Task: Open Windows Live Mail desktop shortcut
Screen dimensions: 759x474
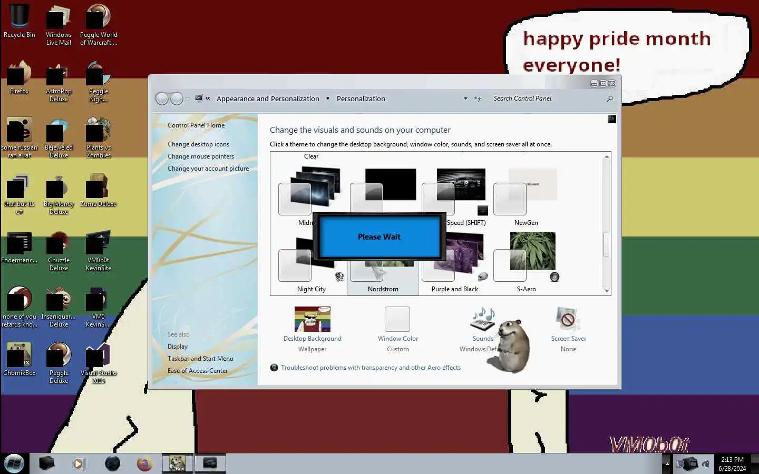Action: click(59, 25)
